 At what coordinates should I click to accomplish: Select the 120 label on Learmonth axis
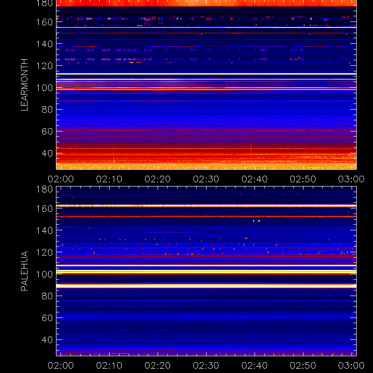(44, 66)
